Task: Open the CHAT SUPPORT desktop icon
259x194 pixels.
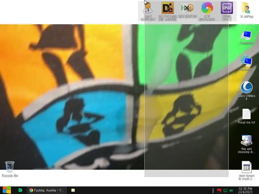Action: pos(148,11)
